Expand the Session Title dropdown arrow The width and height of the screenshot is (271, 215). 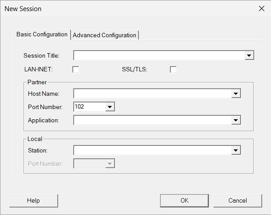pyautogui.click(x=249, y=55)
